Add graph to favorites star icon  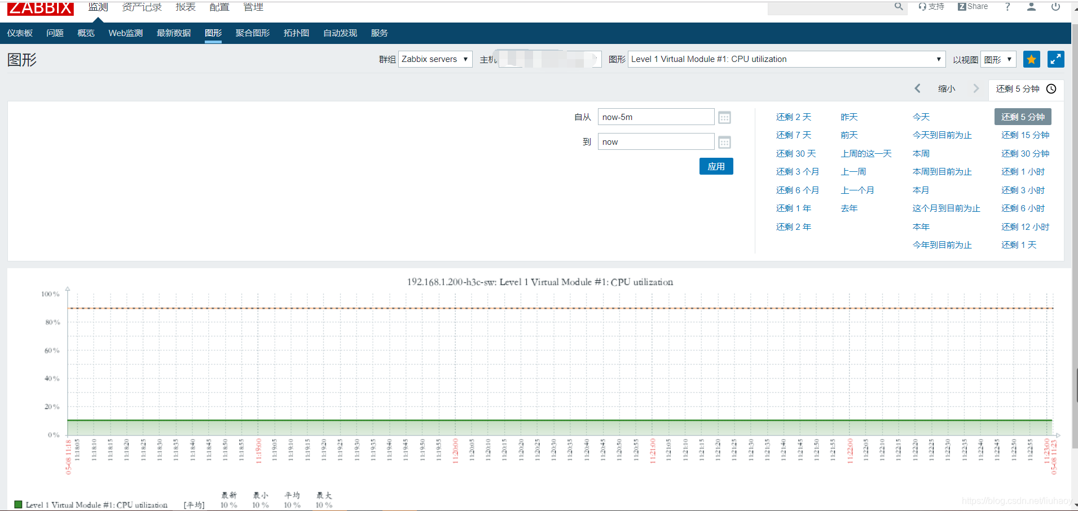1032,59
